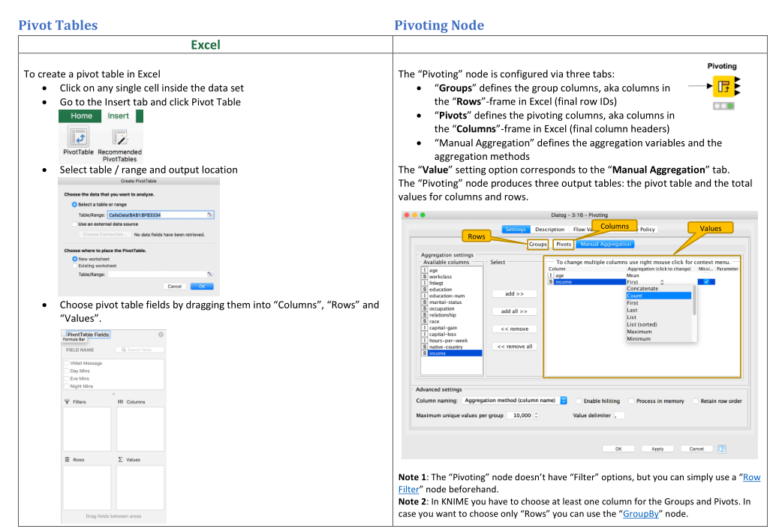
Task: Click the type icon beside race
Action: coord(425,321)
